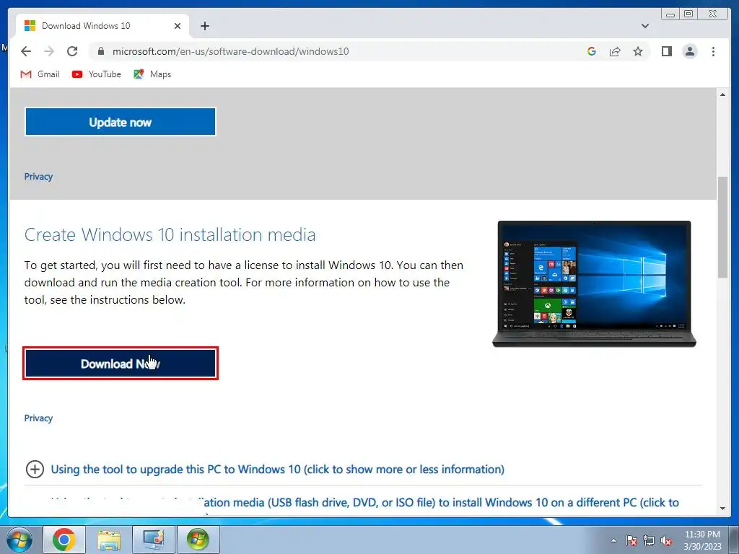The image size is (739, 554).
Task: Bookmark this page with the star icon
Action: tap(638, 51)
